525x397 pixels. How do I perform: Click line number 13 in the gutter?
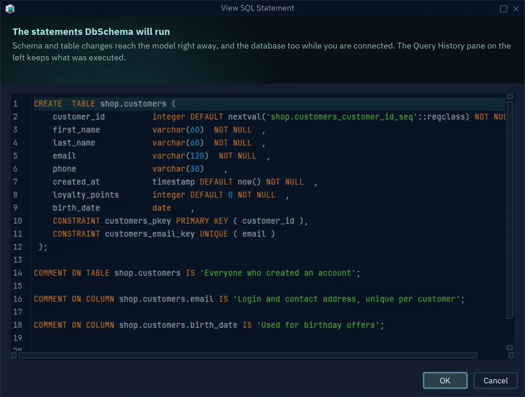pos(17,260)
